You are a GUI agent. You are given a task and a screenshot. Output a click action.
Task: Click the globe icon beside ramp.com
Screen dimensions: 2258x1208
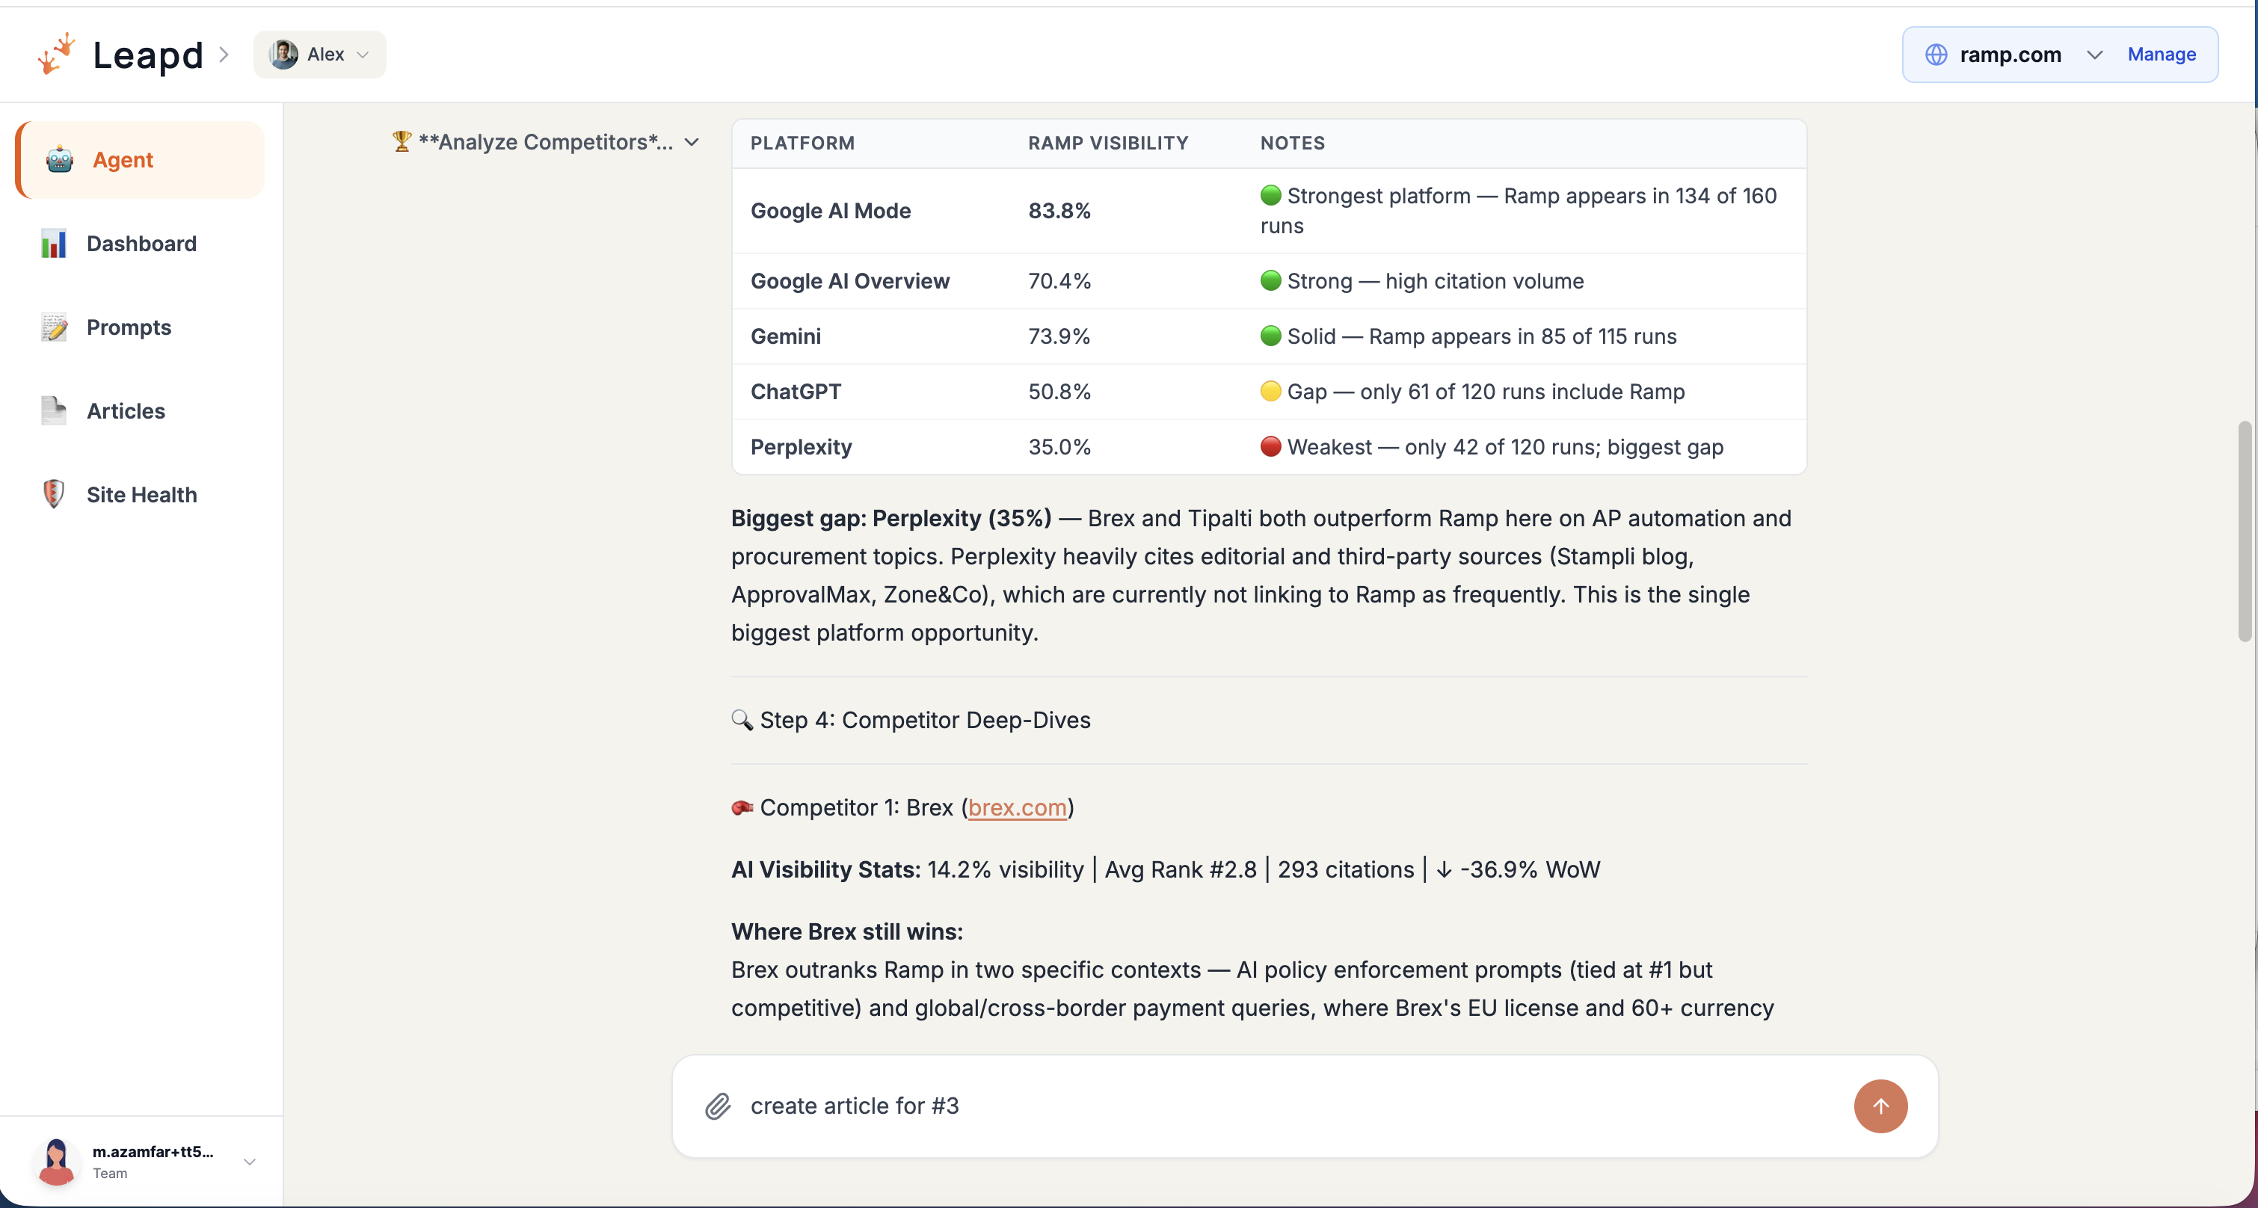pos(1937,55)
